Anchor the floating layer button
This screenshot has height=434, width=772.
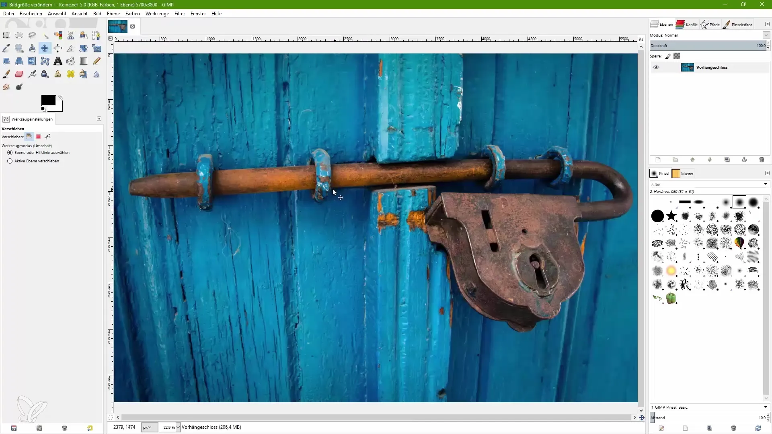click(x=744, y=160)
